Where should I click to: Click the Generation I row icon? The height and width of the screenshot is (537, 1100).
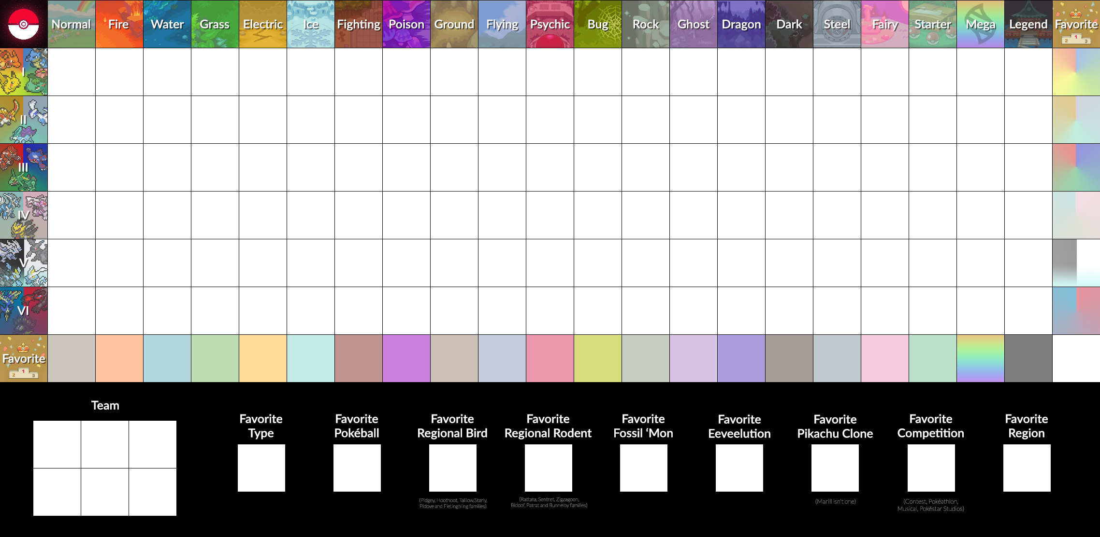[x=24, y=72]
